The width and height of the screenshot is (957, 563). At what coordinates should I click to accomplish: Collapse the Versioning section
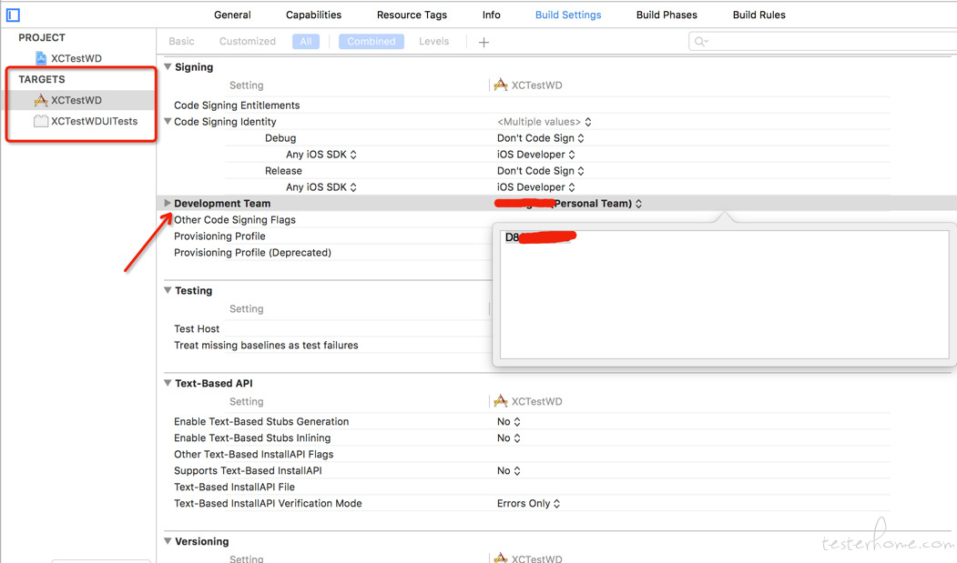click(168, 541)
